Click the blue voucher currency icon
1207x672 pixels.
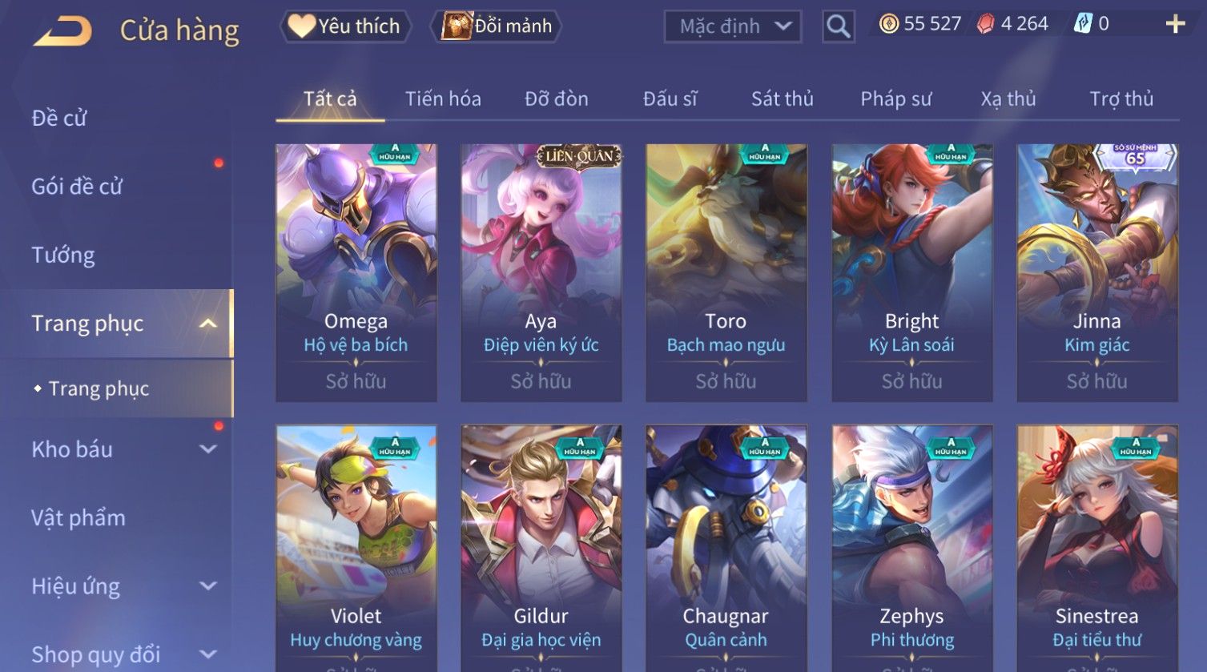[x=1083, y=24]
